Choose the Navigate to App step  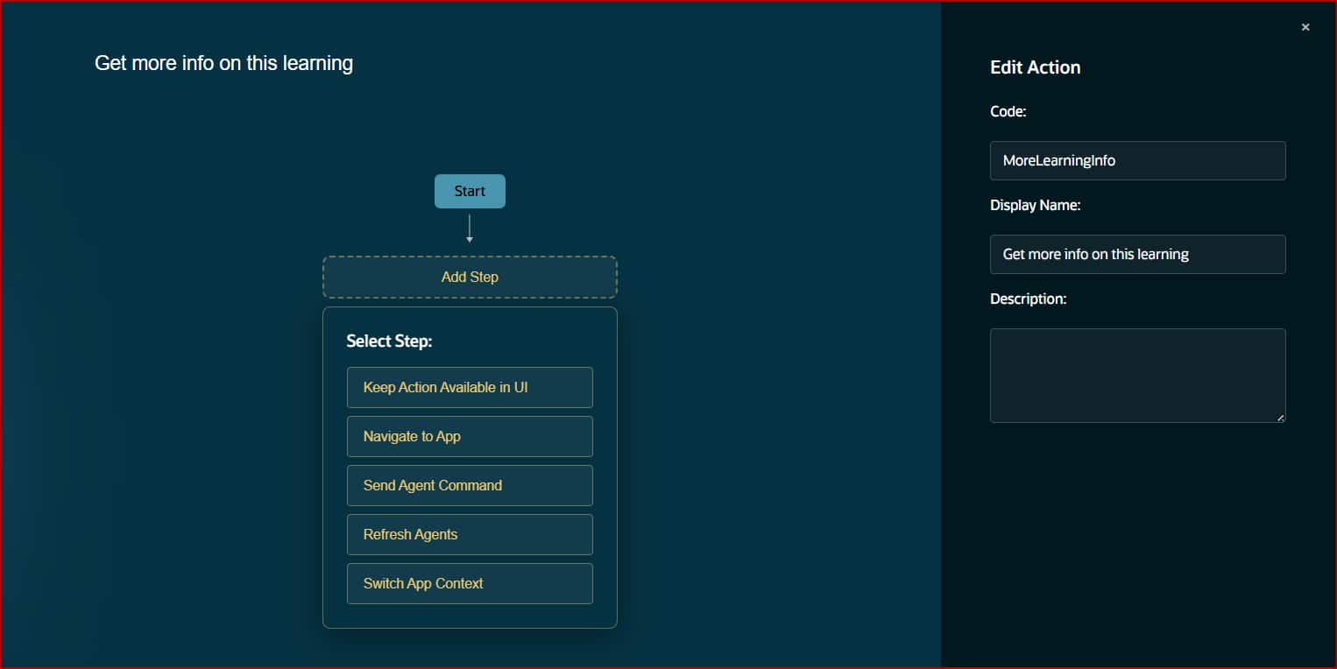coord(470,436)
